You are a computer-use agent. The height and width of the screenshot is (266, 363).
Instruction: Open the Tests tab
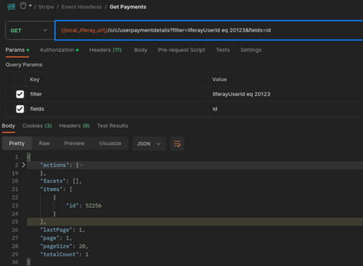click(223, 50)
